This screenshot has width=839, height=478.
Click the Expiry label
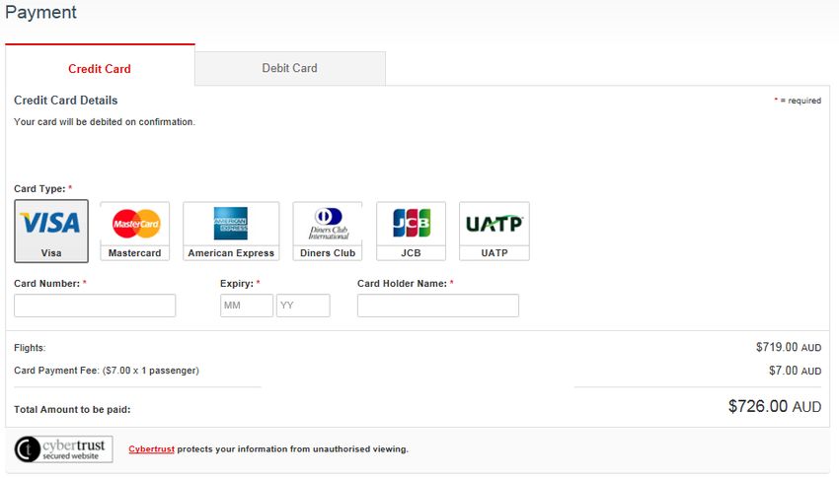[240, 284]
